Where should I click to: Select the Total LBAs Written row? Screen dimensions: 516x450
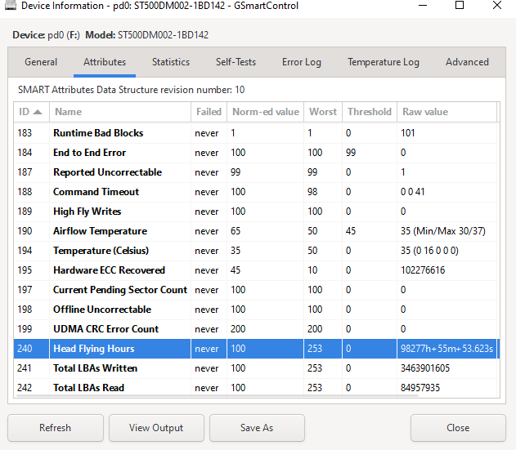[95, 368]
